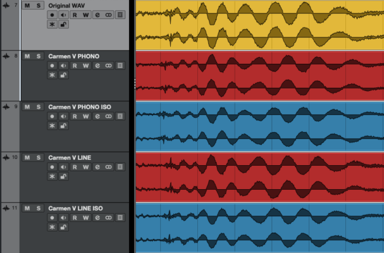
Task: Open lanes list icon on Original WAV
Action: pos(120,15)
